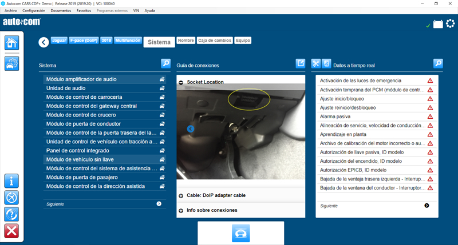
Task: Open the help question-mark sidebar icon
Action: tap(11, 214)
